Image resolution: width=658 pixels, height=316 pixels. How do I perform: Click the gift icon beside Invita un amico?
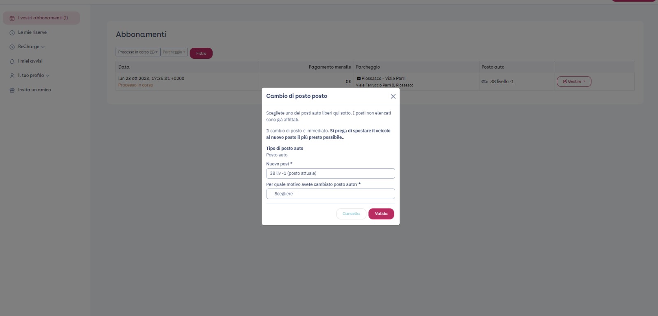click(x=12, y=90)
